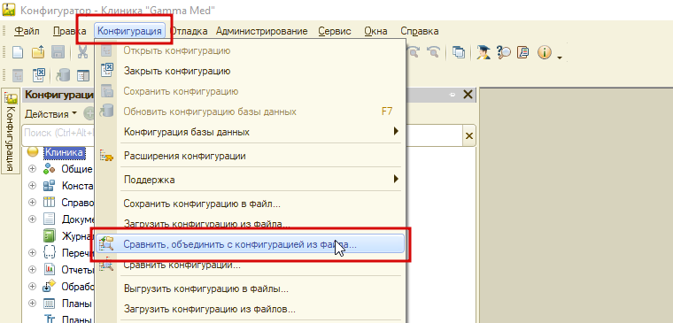Viewport: 673px width, 323px height.
Task: Click the Open file folder icon
Action: [38, 53]
